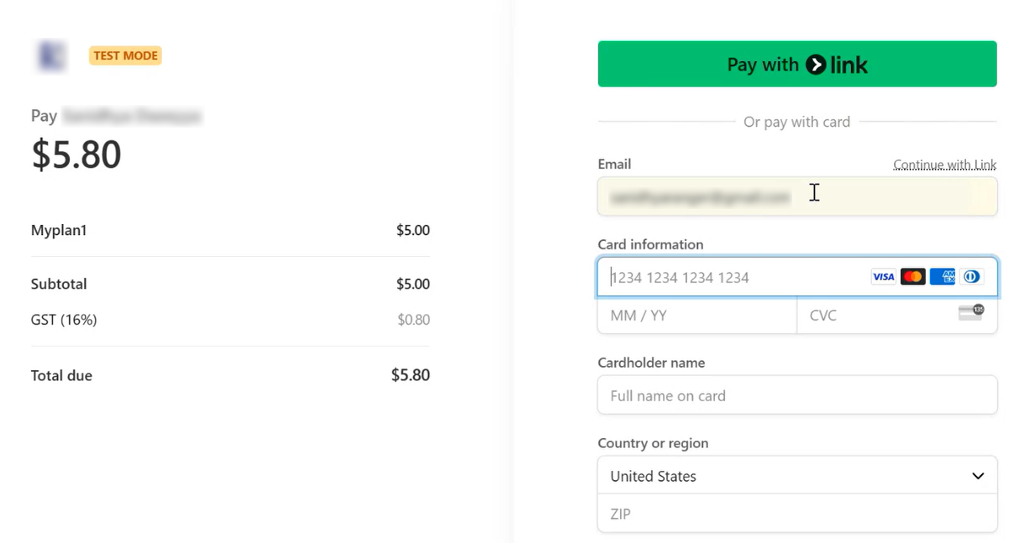Viewport: 1014px width, 543px height.
Task: Click the Diners Club brand icon
Action: tap(972, 277)
